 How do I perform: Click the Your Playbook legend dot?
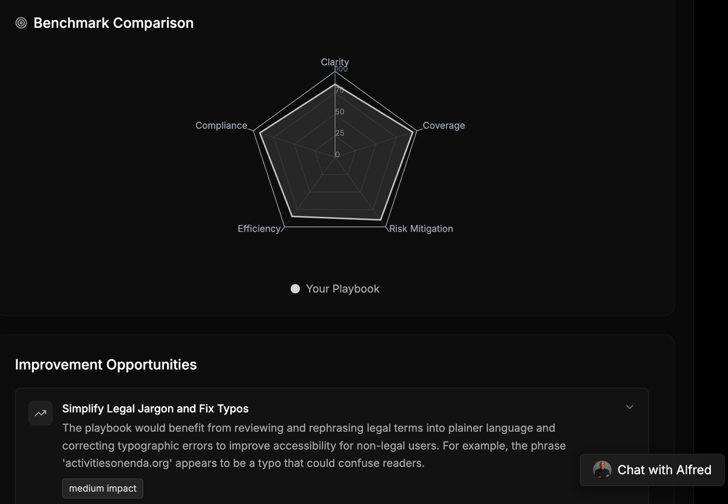pyautogui.click(x=295, y=289)
